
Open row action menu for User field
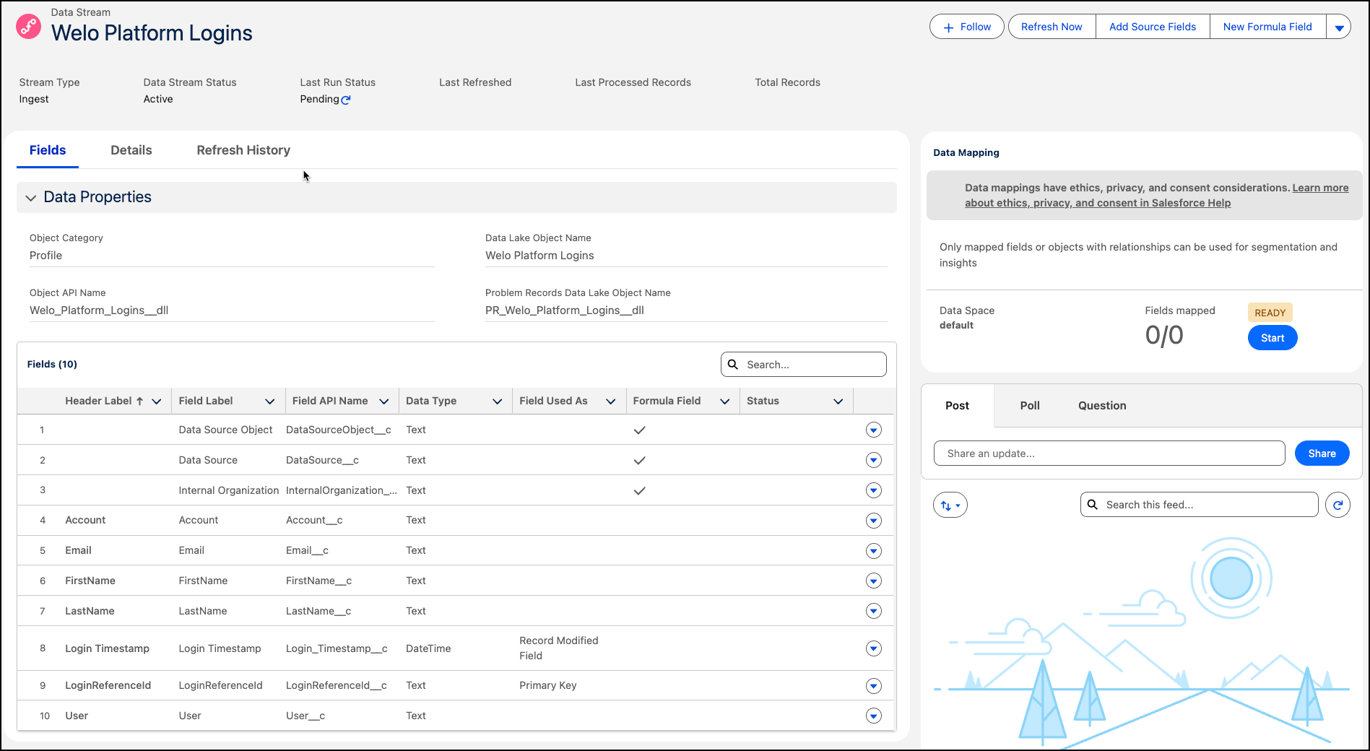pyautogui.click(x=873, y=716)
